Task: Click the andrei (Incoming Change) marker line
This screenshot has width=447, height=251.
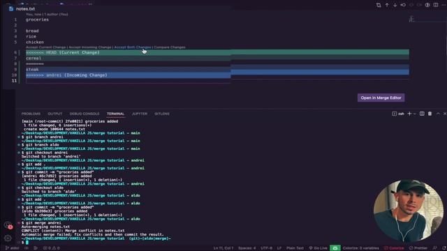Action: [66, 75]
